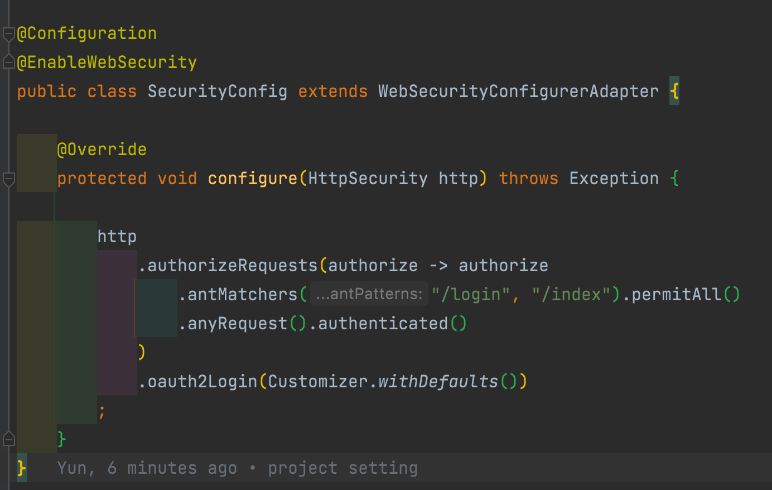Click the "/login" string literal
Image resolution: width=772 pixels, height=490 pixels.
coord(470,295)
